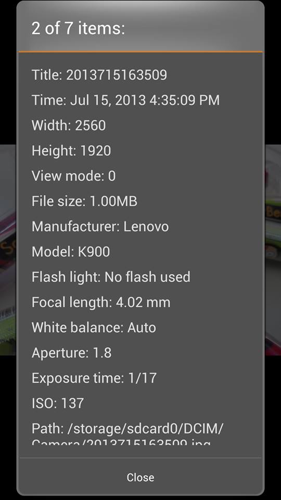Screen dimensions: 281x500
Task: Tap Flash light No flash used
Action: click(x=111, y=277)
